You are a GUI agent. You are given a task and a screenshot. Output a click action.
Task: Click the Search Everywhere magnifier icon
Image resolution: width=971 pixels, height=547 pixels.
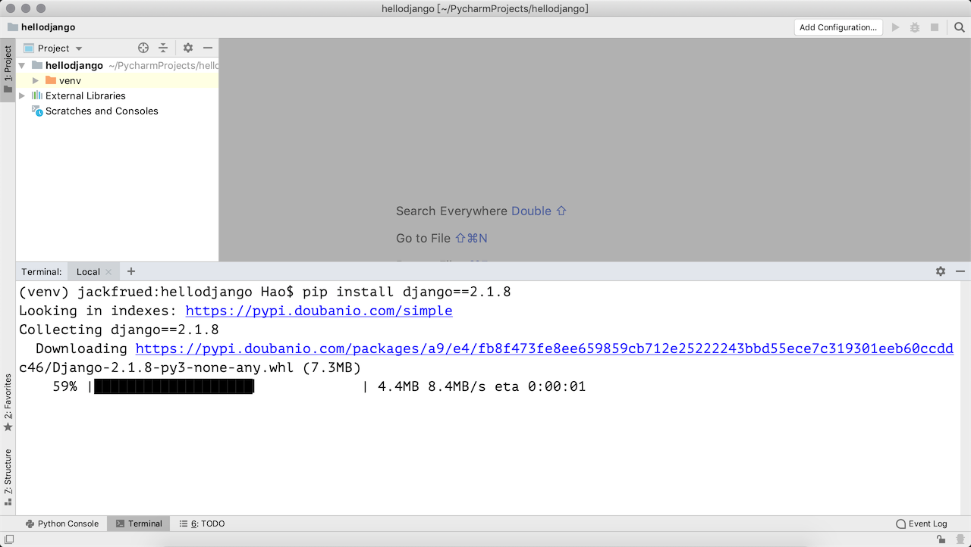[959, 27]
